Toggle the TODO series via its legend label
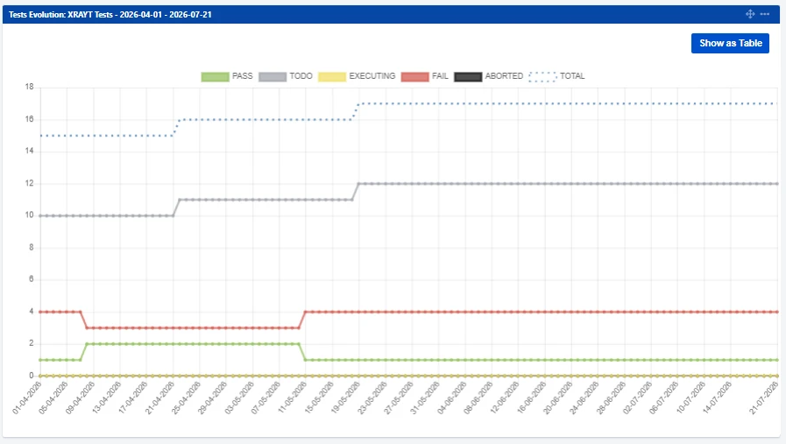 tap(301, 76)
